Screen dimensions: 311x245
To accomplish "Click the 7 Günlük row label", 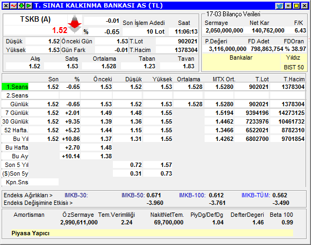I will 17,113.
